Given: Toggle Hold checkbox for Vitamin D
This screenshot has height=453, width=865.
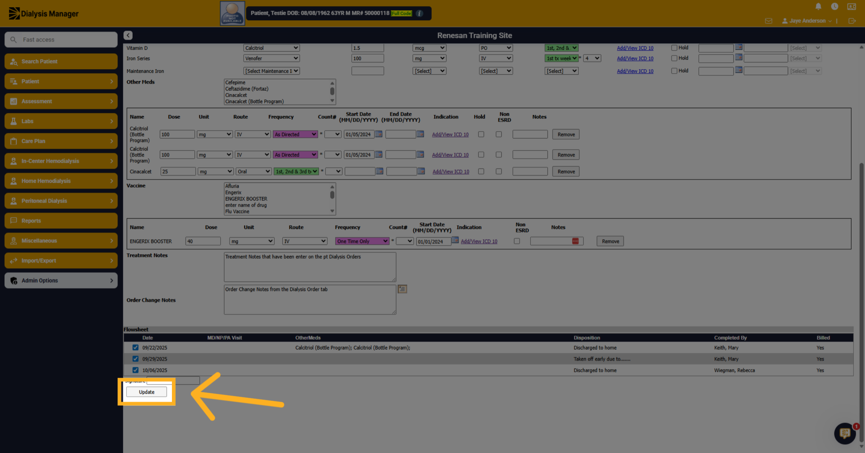Looking at the screenshot, I should pos(674,48).
